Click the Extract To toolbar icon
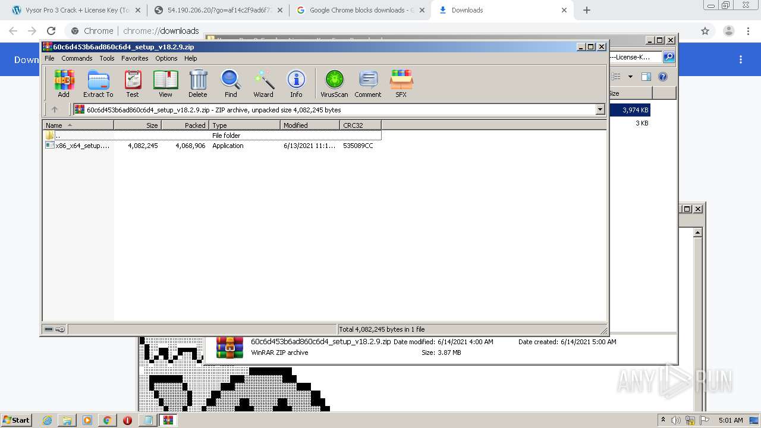761x428 pixels. click(x=98, y=83)
